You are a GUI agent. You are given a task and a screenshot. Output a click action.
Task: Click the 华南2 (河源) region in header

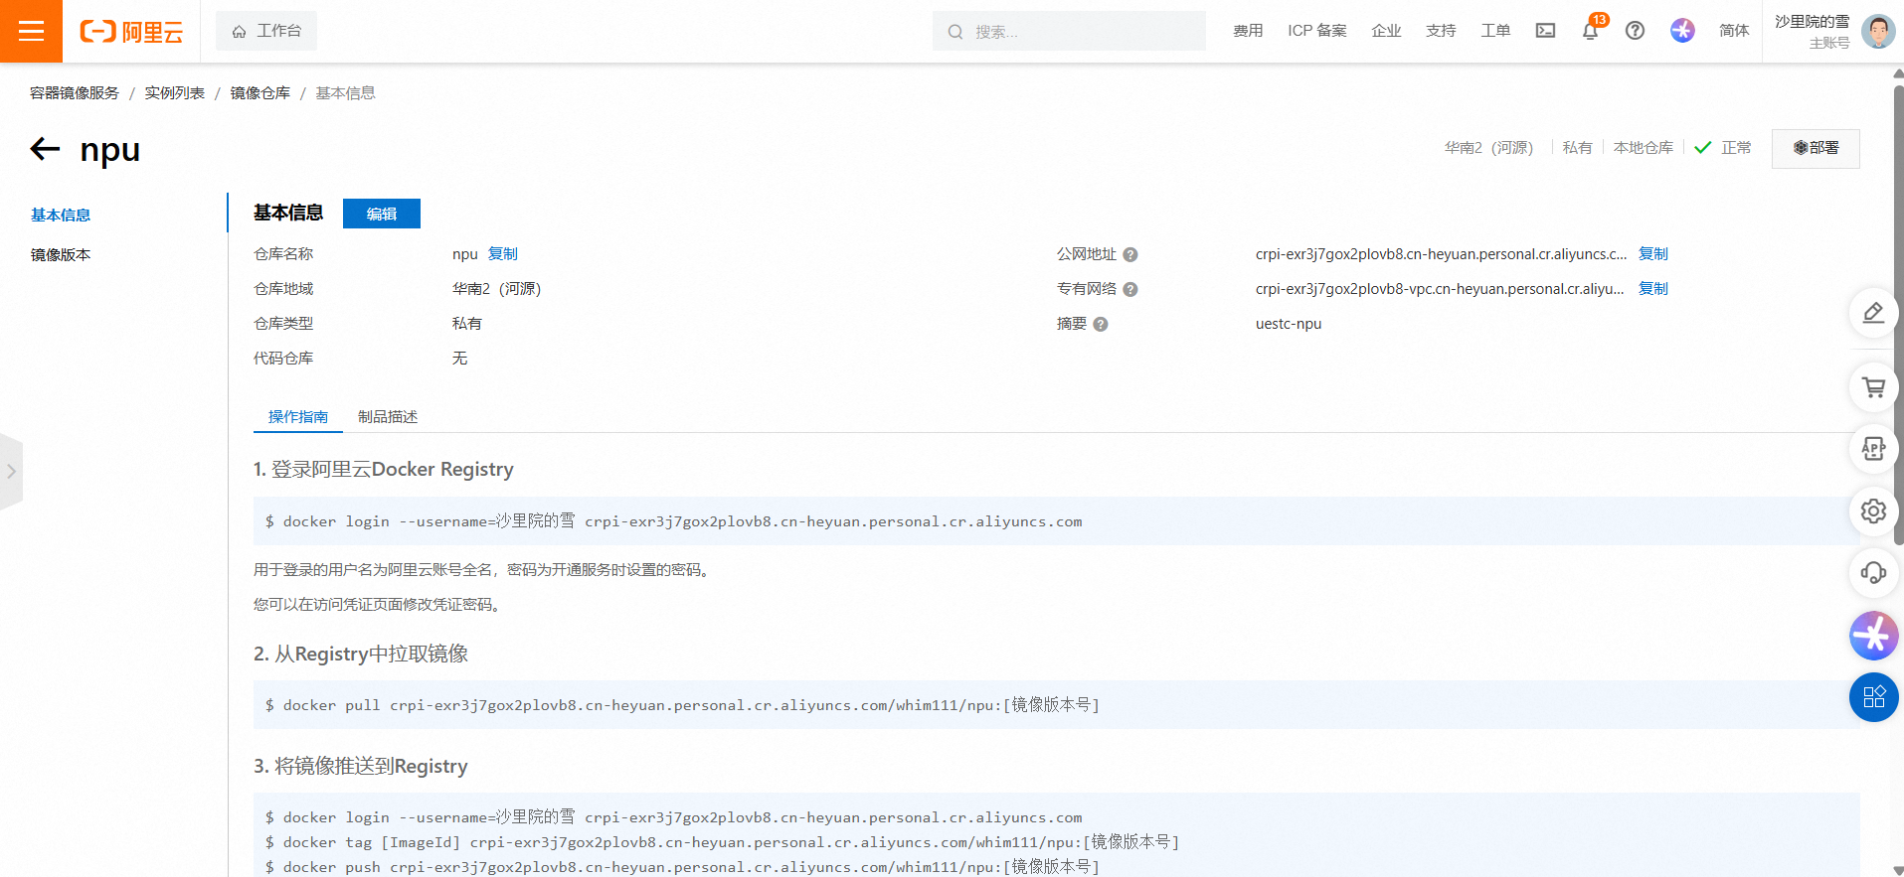click(1488, 148)
